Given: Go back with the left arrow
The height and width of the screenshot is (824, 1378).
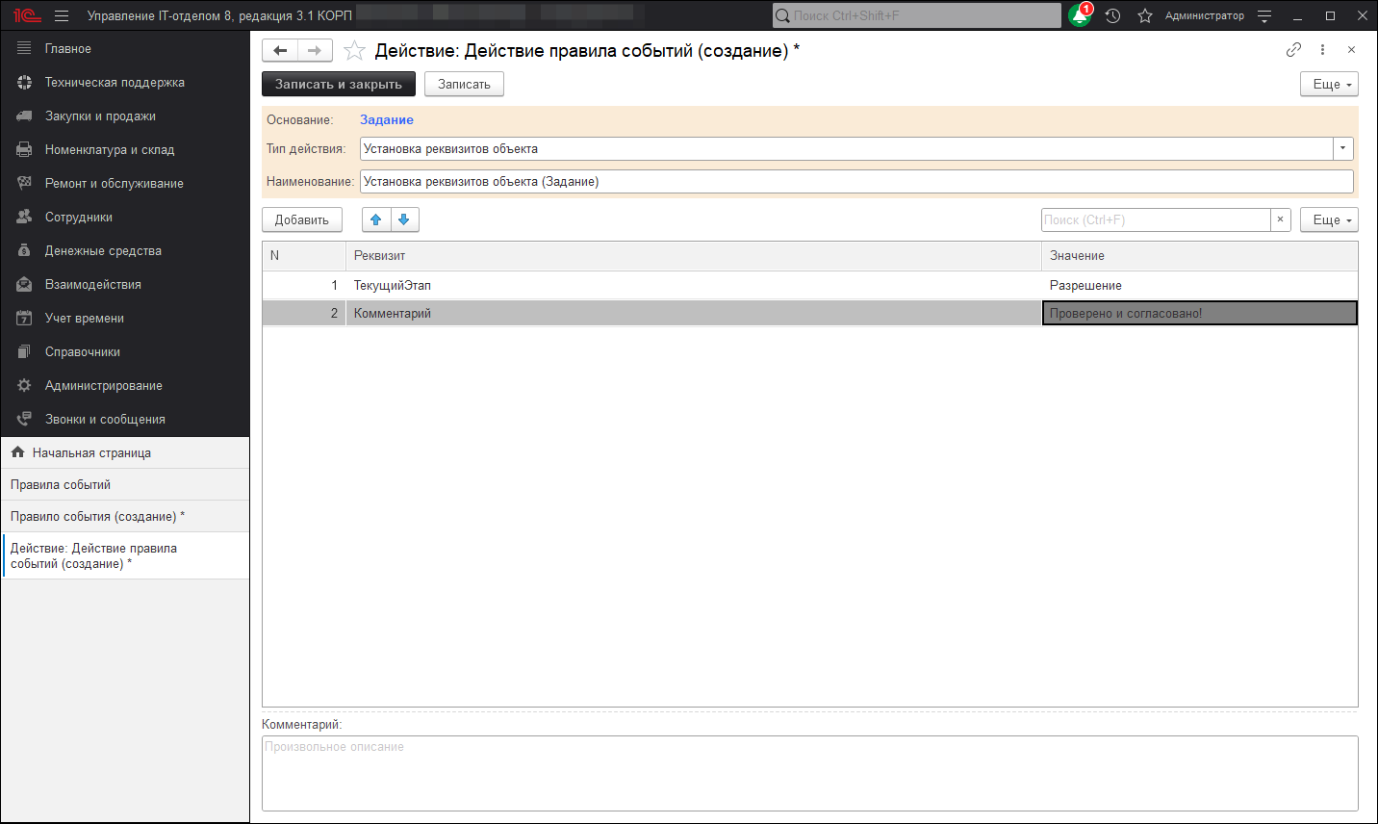Looking at the screenshot, I should click(x=280, y=50).
